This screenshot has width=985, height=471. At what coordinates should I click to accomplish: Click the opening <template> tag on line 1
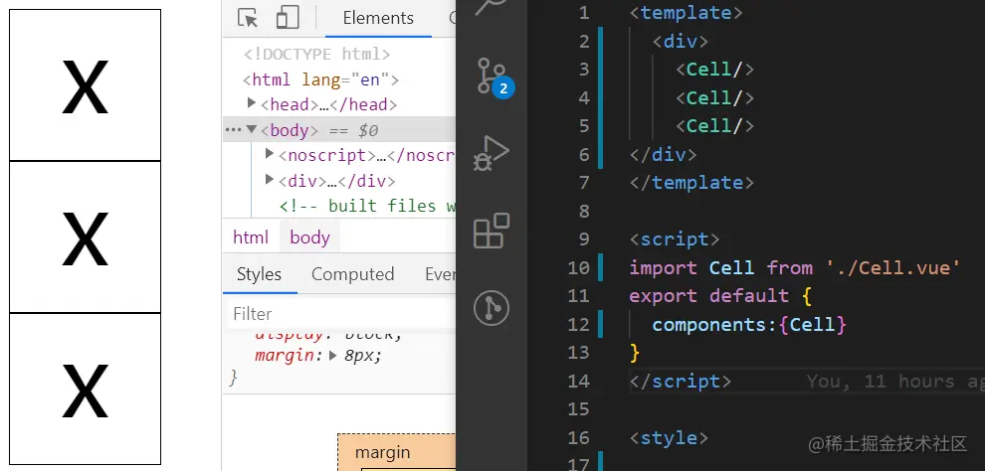686,13
